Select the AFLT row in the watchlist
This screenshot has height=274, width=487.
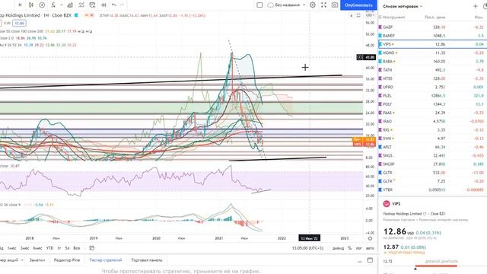tap(432, 147)
